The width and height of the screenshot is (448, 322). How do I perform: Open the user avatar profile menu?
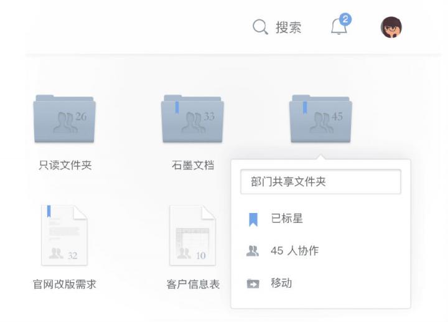391,27
